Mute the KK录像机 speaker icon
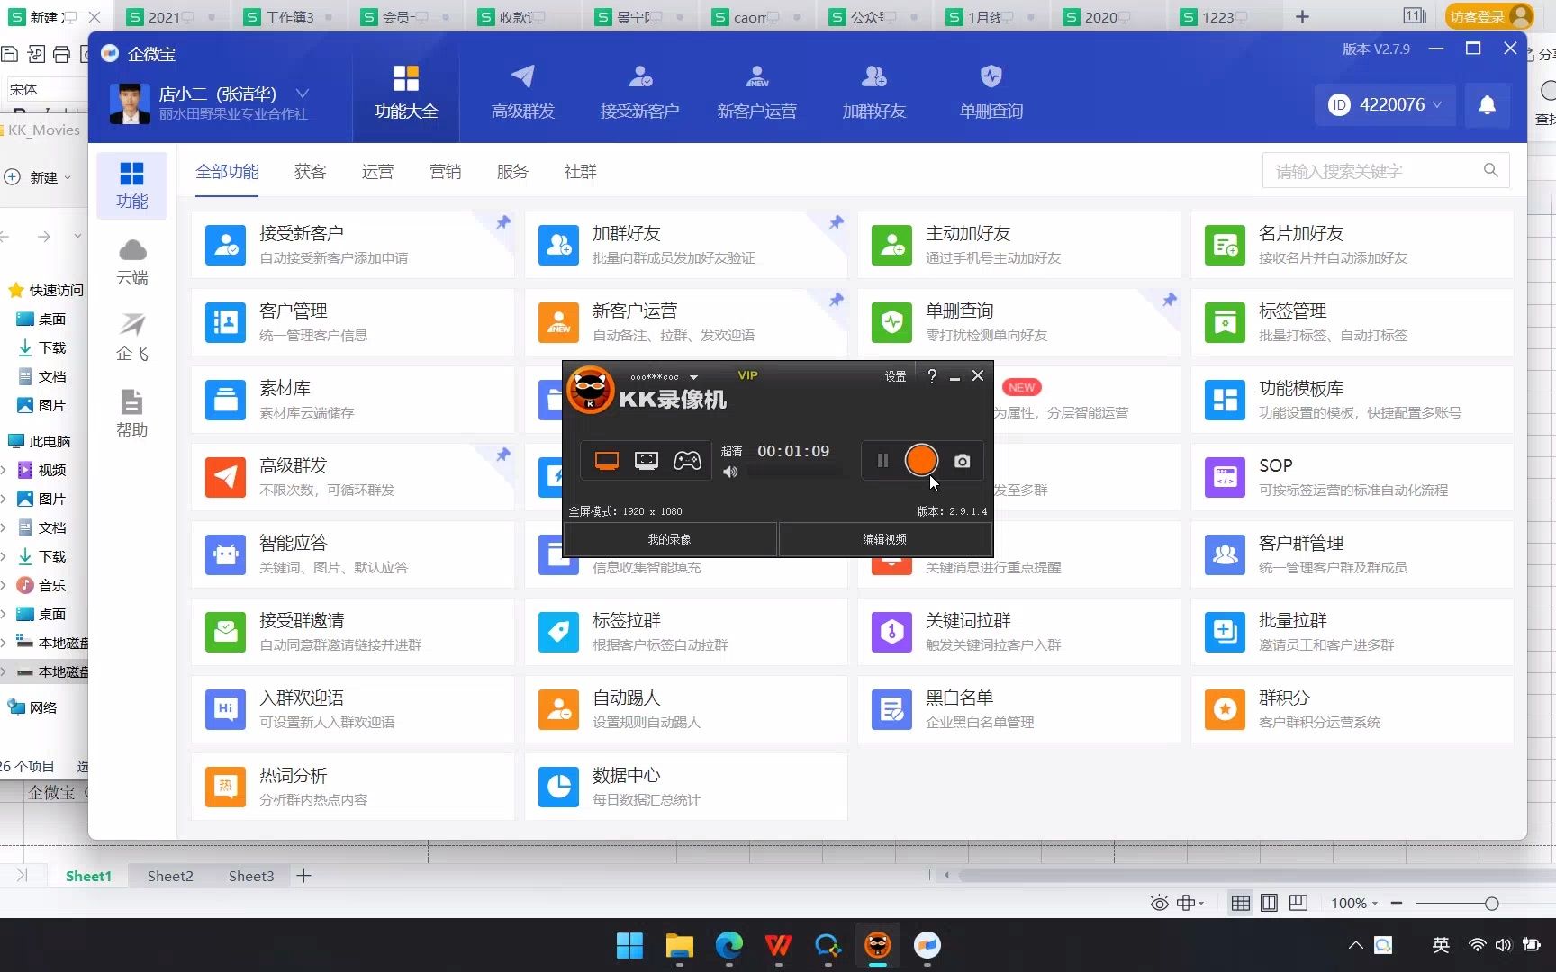Screen dimensions: 1556x972 (730, 472)
